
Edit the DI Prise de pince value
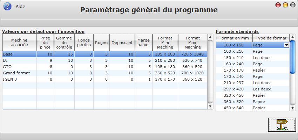[45, 60]
